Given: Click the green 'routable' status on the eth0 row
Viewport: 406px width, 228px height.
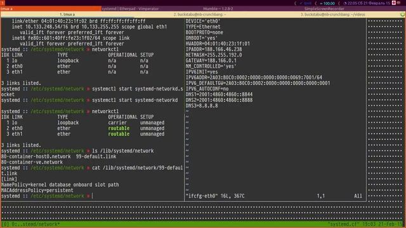Looking at the screenshot, I should (x=119, y=128).
